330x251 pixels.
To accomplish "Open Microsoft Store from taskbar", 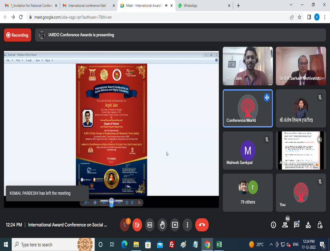I will [x=148, y=244].
